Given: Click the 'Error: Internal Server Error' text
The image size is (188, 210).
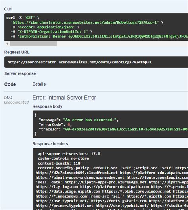Looking at the screenshot, I should 64,98.
